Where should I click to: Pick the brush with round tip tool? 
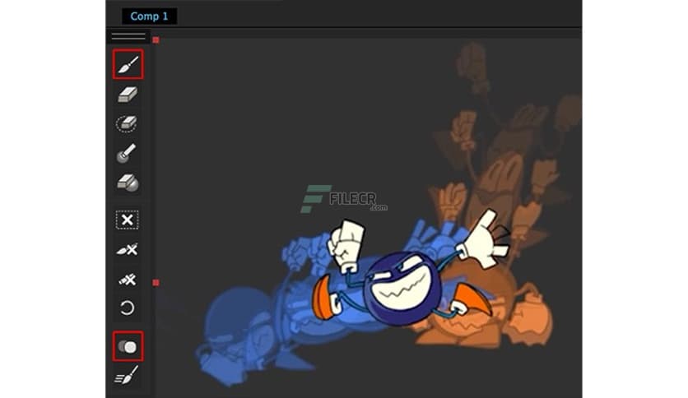tap(127, 153)
